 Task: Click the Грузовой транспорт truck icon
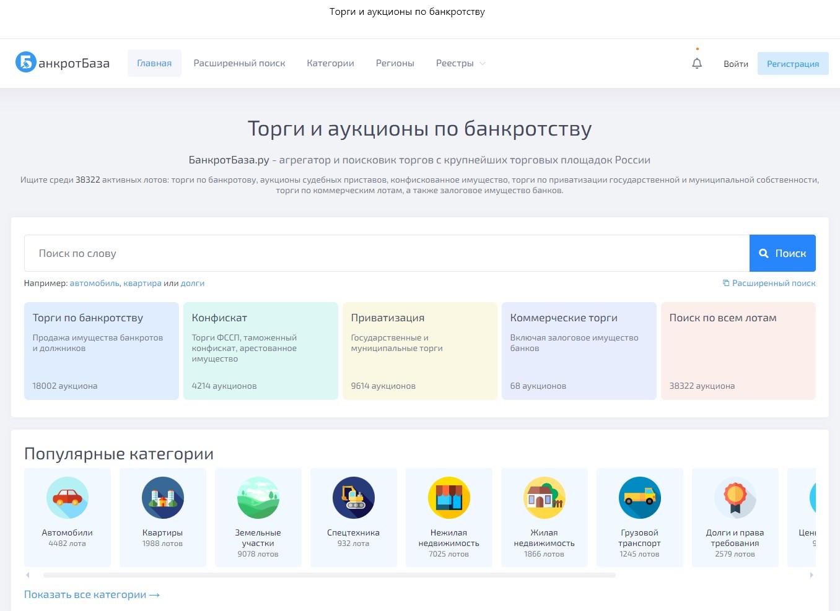(640, 498)
